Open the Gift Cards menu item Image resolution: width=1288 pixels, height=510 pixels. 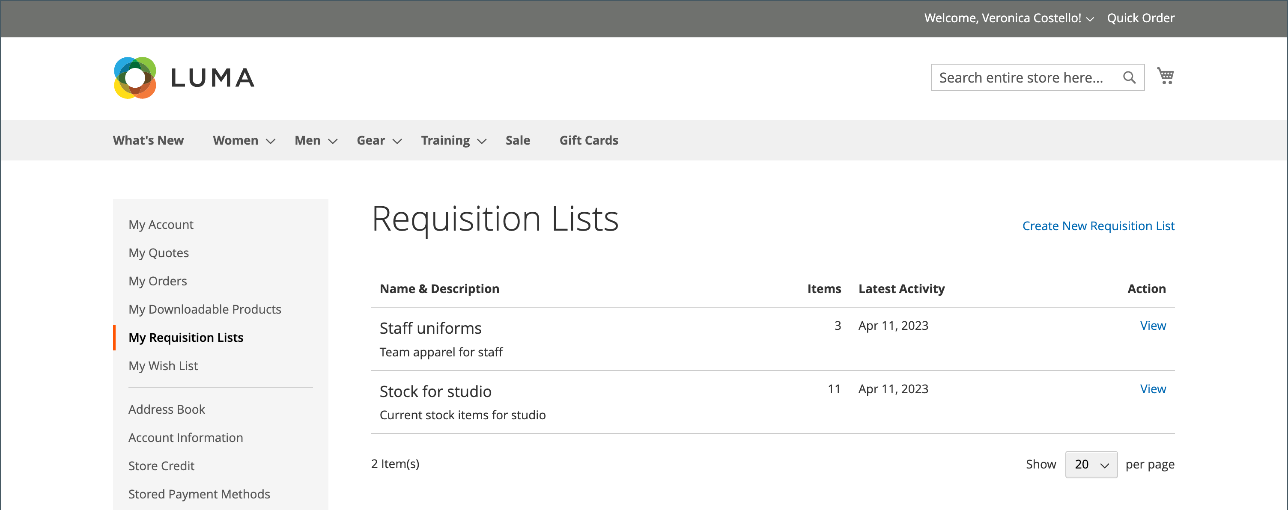coord(588,140)
